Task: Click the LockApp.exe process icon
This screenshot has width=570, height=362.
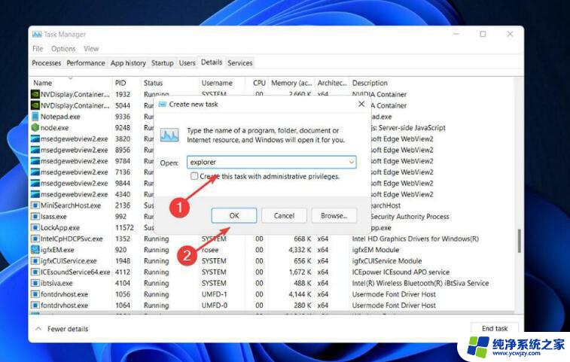Action: click(35, 227)
